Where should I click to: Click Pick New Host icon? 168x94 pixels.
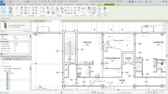click(106, 10)
